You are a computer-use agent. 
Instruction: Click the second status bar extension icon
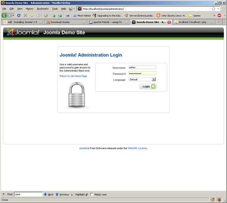219,200
